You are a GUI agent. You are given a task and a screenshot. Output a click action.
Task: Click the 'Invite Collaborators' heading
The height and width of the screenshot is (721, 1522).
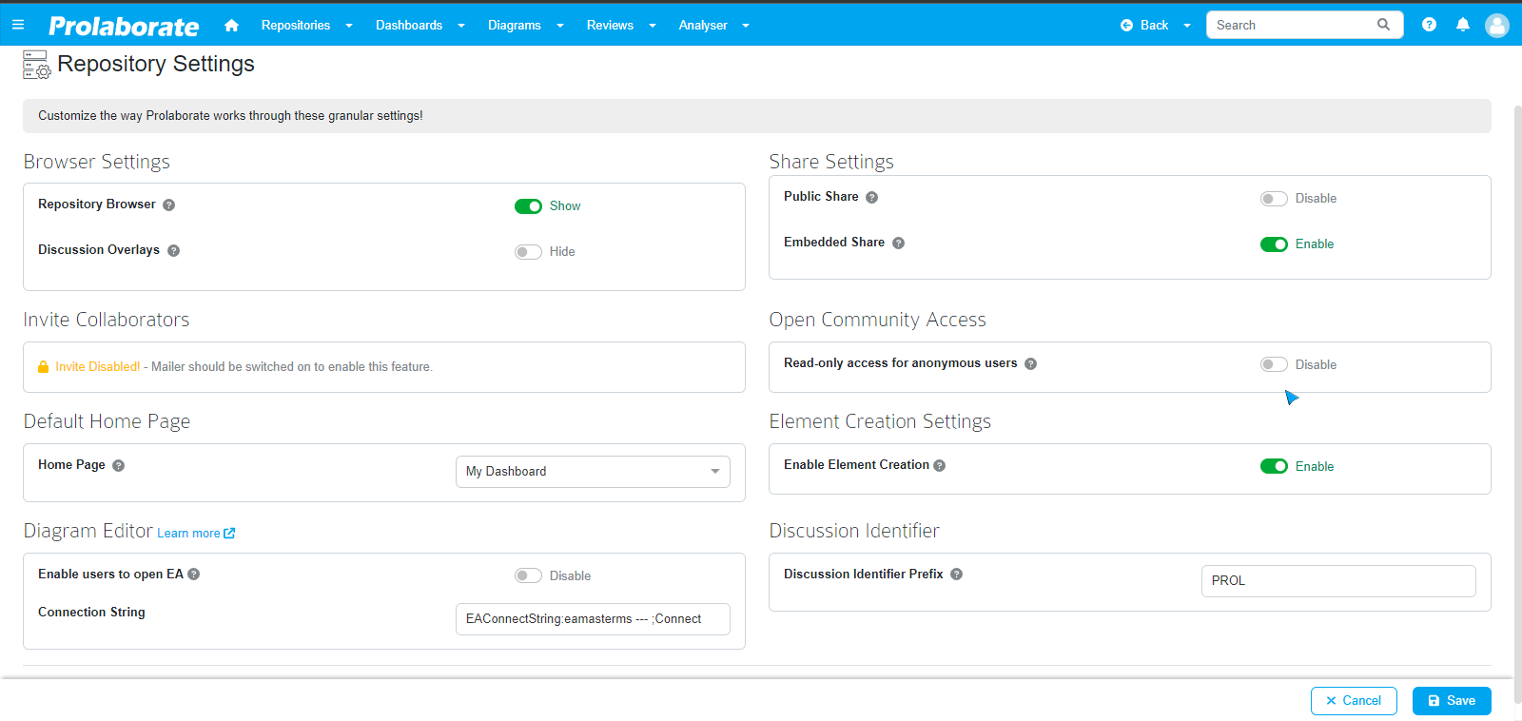point(107,320)
